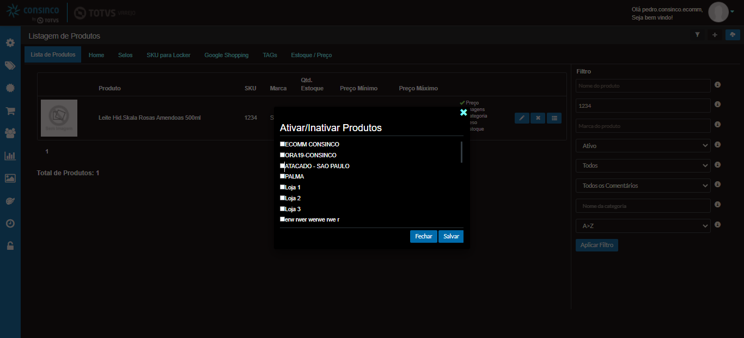Viewport: 744px width, 338px height.
Task: Check the ORA19-CONSINCO checkbox
Action: tap(283, 155)
